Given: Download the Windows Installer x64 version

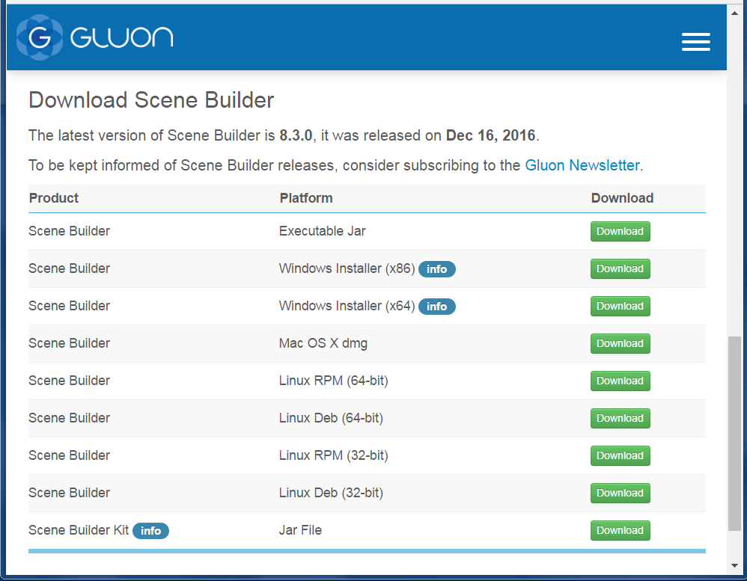Looking at the screenshot, I should (x=620, y=306).
